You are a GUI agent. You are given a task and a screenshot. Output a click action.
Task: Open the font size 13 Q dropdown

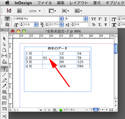click(36, 24)
